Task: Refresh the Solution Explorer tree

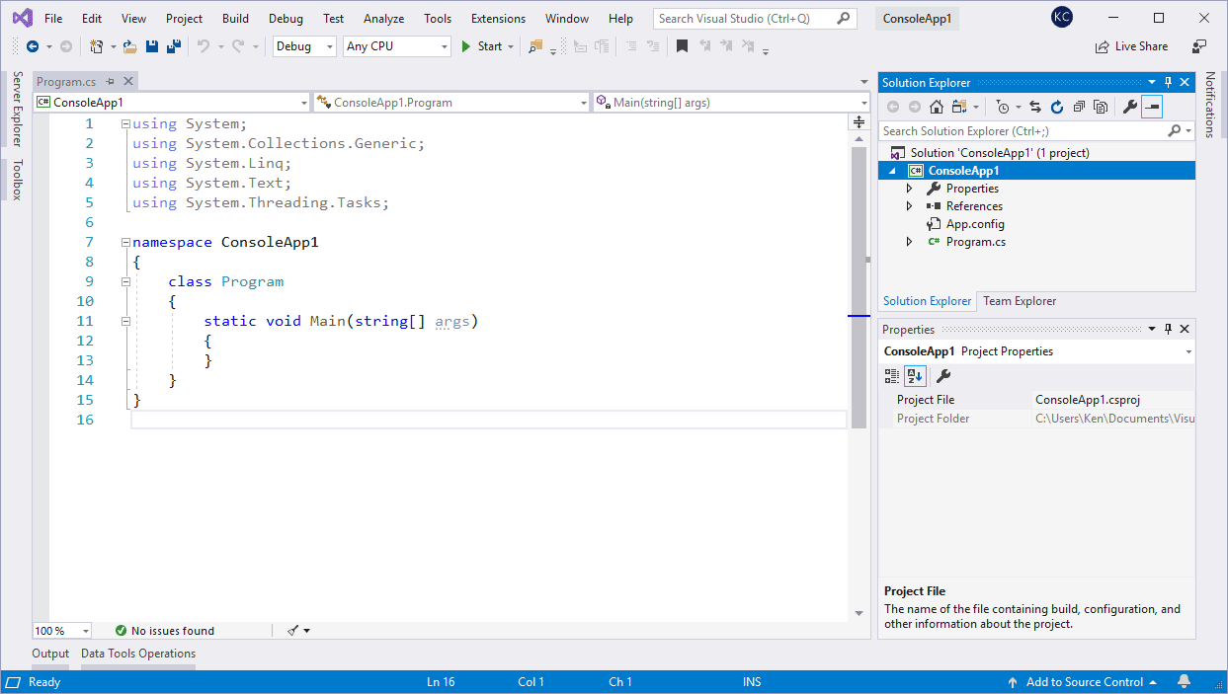Action: click(x=1056, y=107)
